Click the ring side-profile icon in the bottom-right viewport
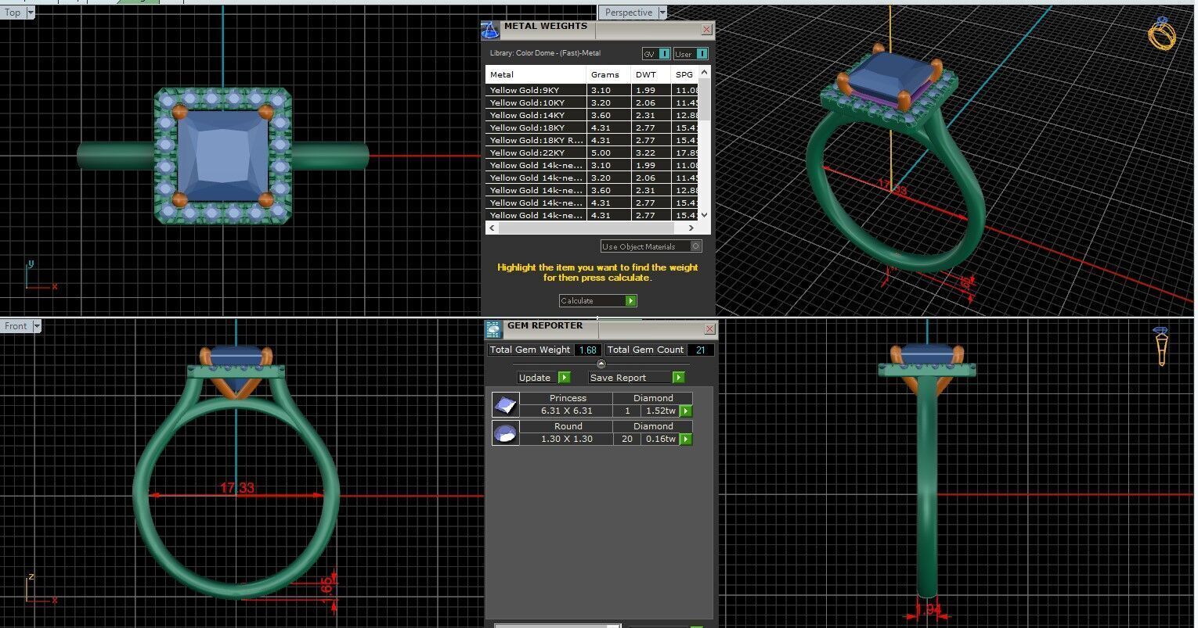1198x628 pixels. [1161, 346]
